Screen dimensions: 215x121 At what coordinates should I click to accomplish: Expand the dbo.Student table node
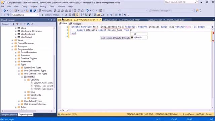(15, 37)
